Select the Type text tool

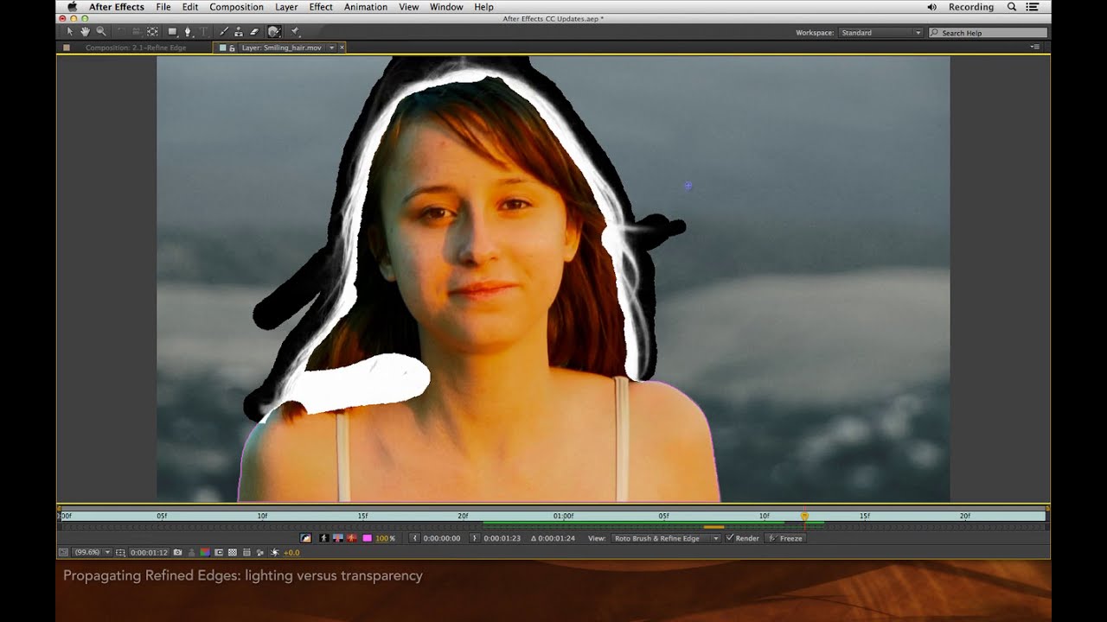point(203,31)
